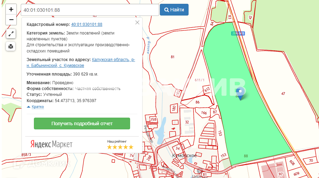Click parcel 32 on the map
Viewport: 319px width, 178px height.
(x=187, y=122)
